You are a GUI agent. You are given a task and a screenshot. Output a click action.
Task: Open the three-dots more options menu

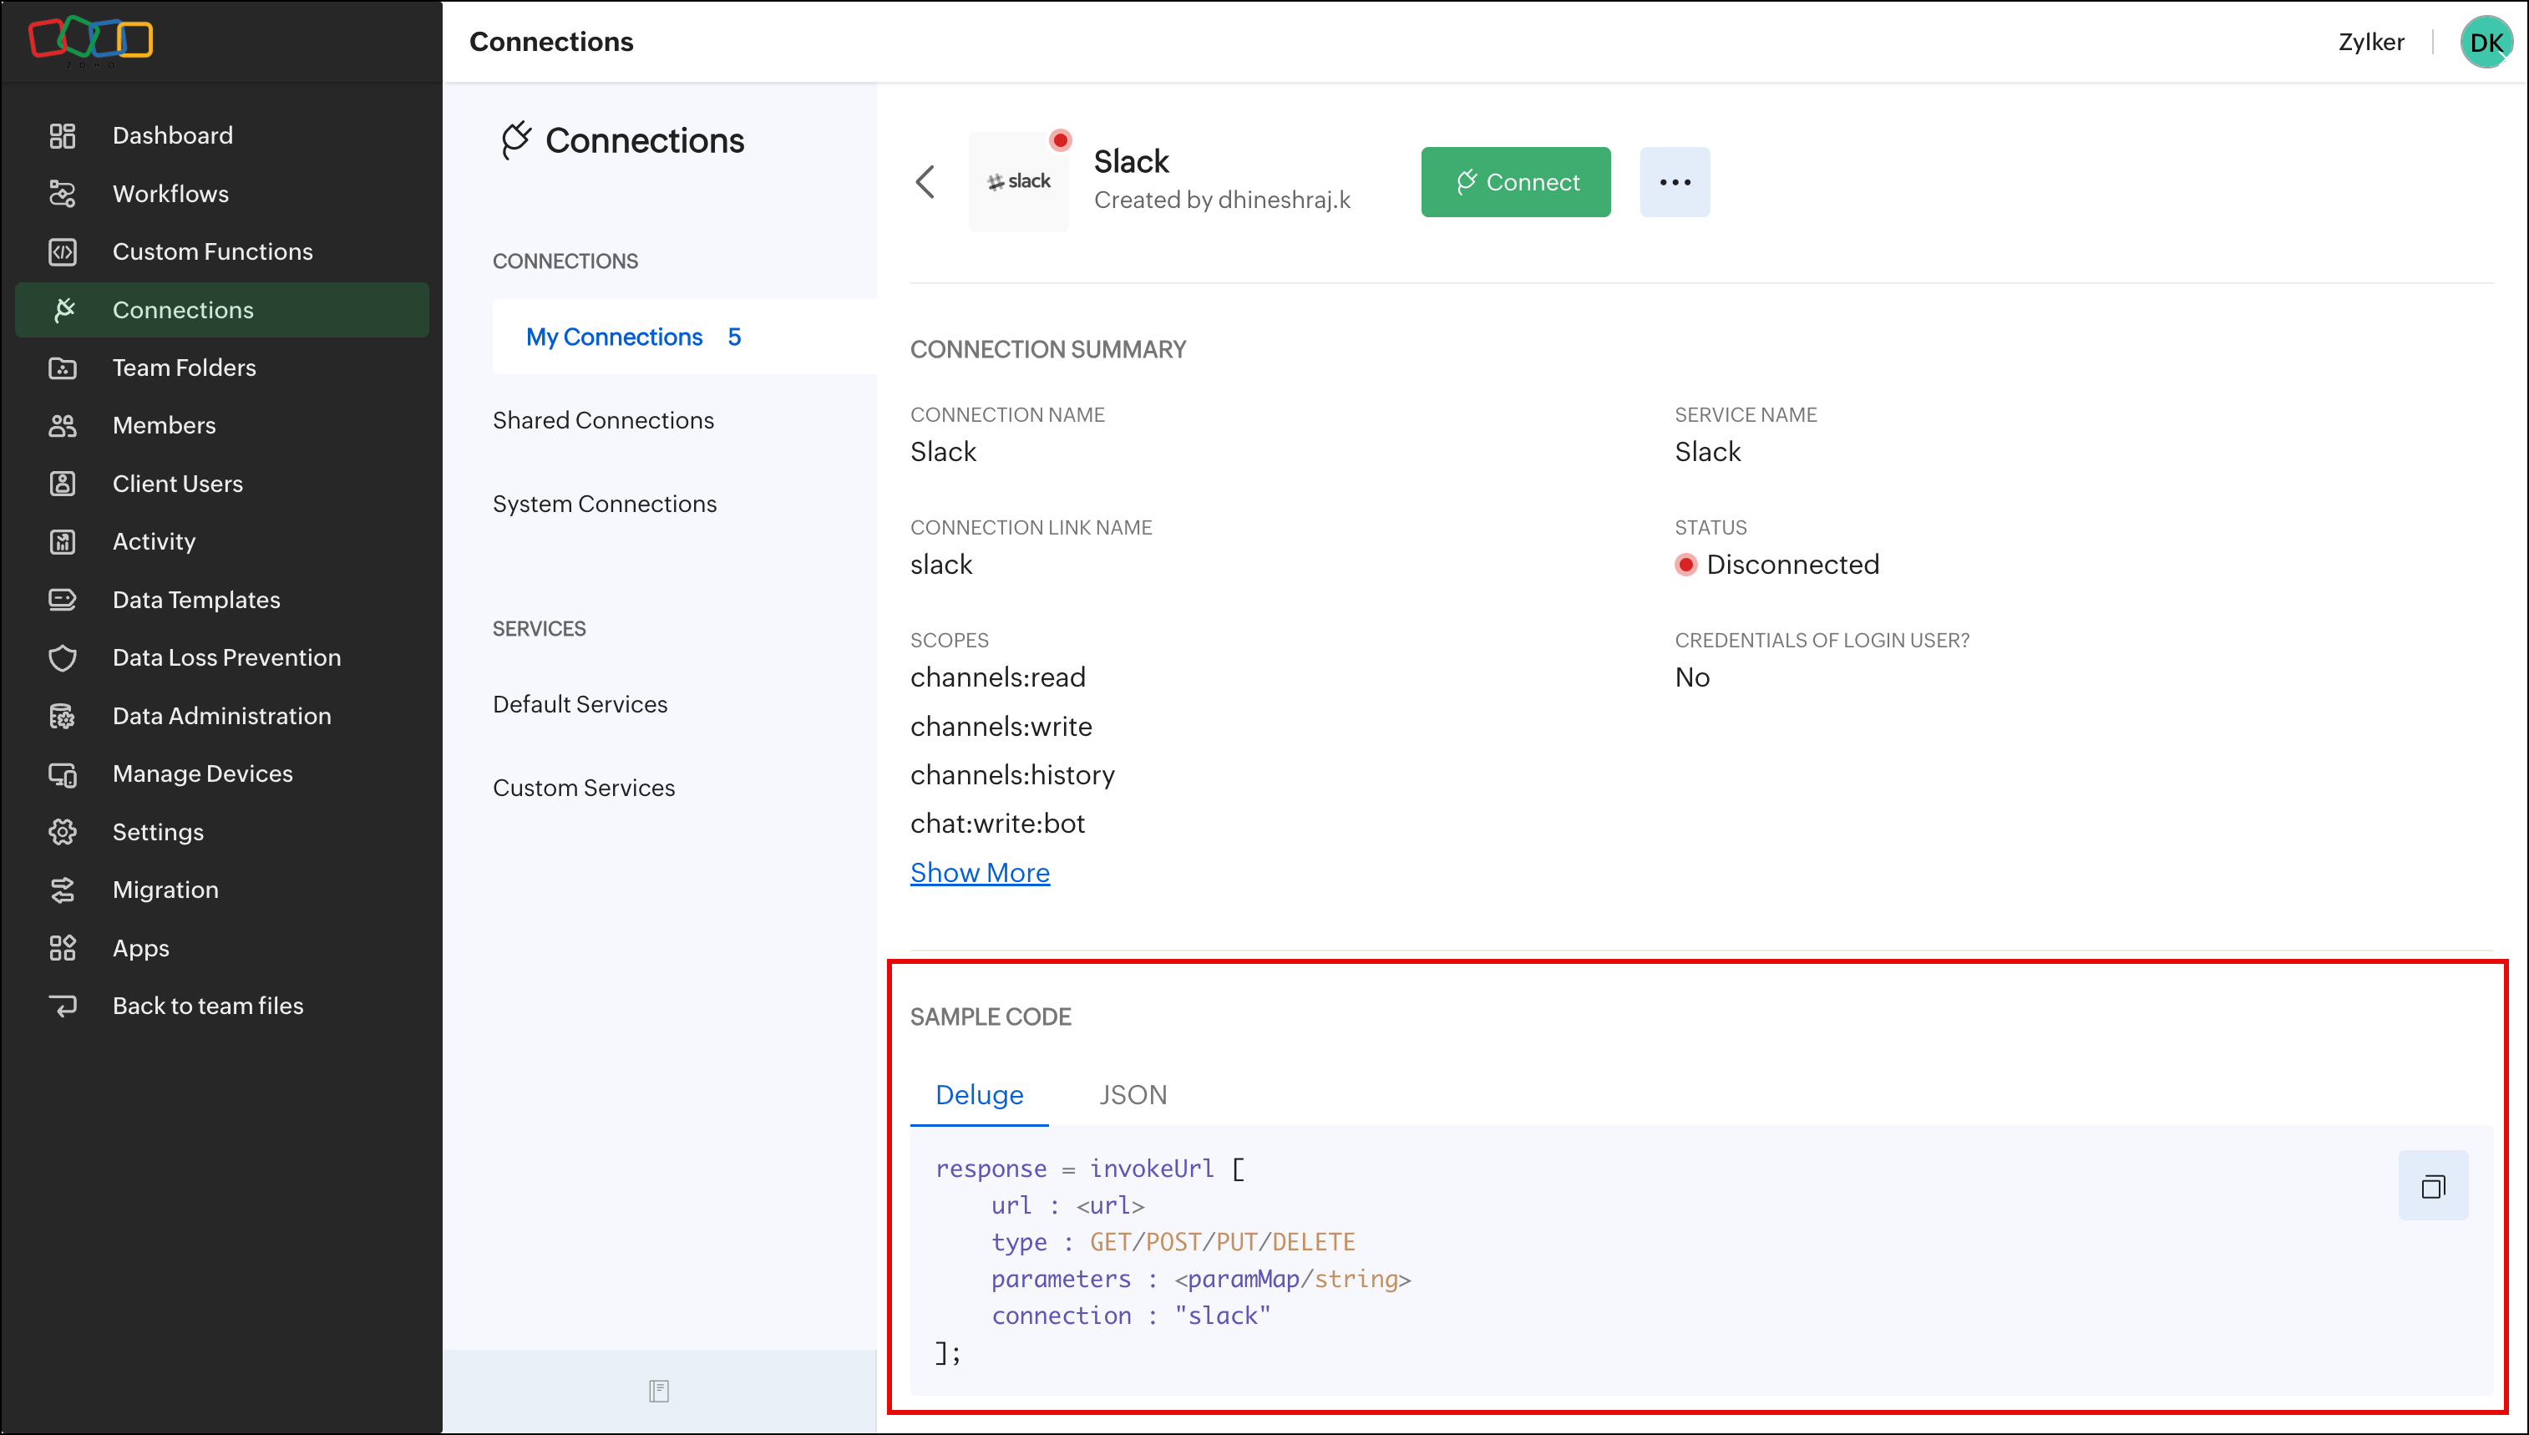(x=1674, y=182)
